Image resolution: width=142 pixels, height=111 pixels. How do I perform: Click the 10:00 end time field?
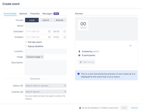click(x=60, y=37)
